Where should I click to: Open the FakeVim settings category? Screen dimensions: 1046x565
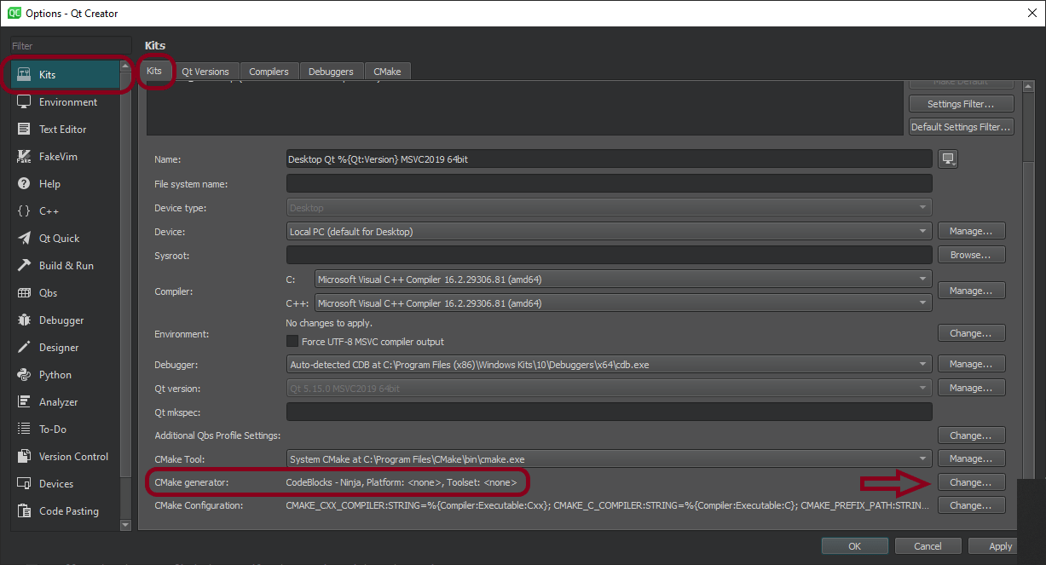[66, 157]
